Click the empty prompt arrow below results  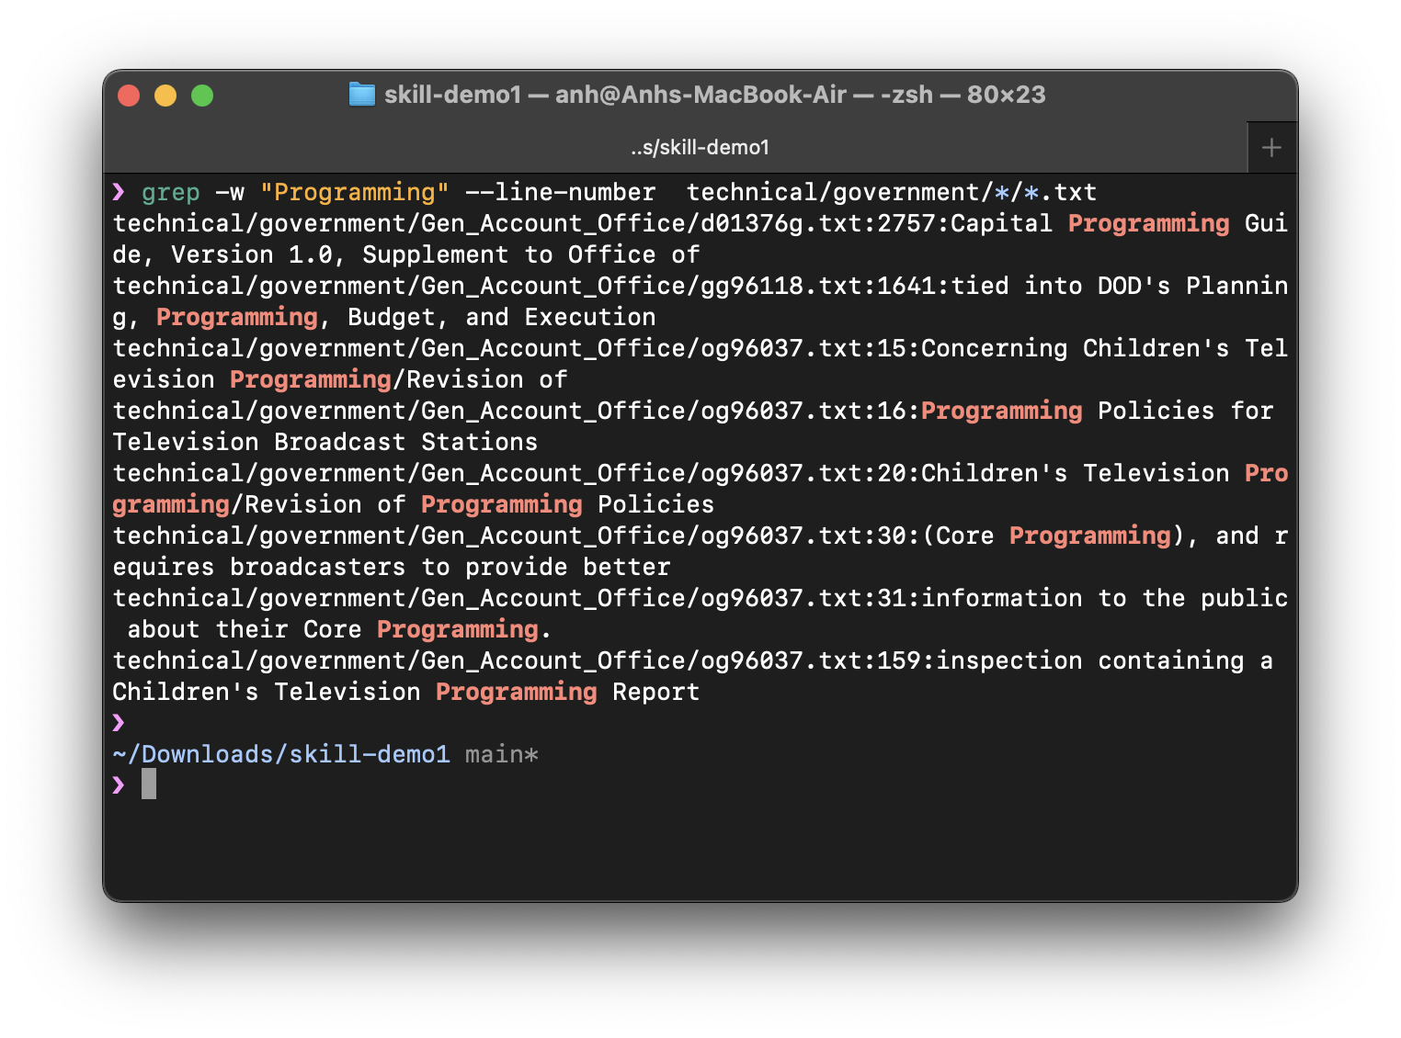(119, 722)
